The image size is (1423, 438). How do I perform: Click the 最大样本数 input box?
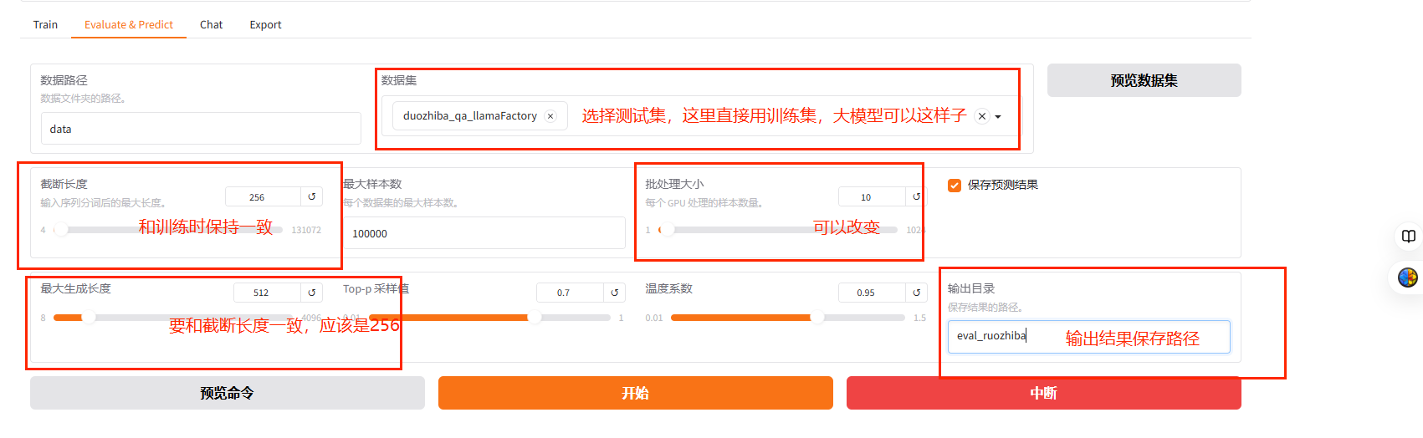click(484, 233)
